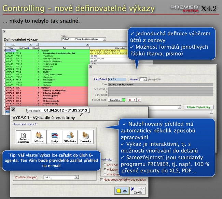
Task: Click the Úroveň column header
Action: pos(36,48)
